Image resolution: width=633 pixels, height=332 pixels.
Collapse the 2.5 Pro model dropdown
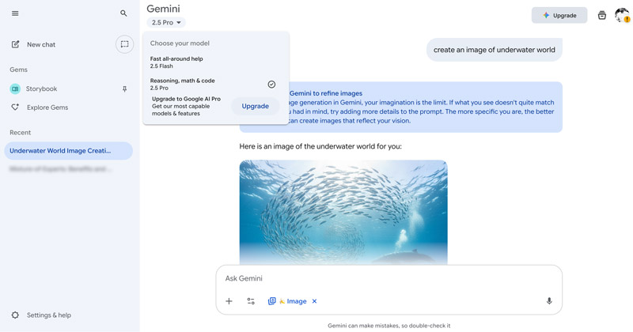(167, 23)
